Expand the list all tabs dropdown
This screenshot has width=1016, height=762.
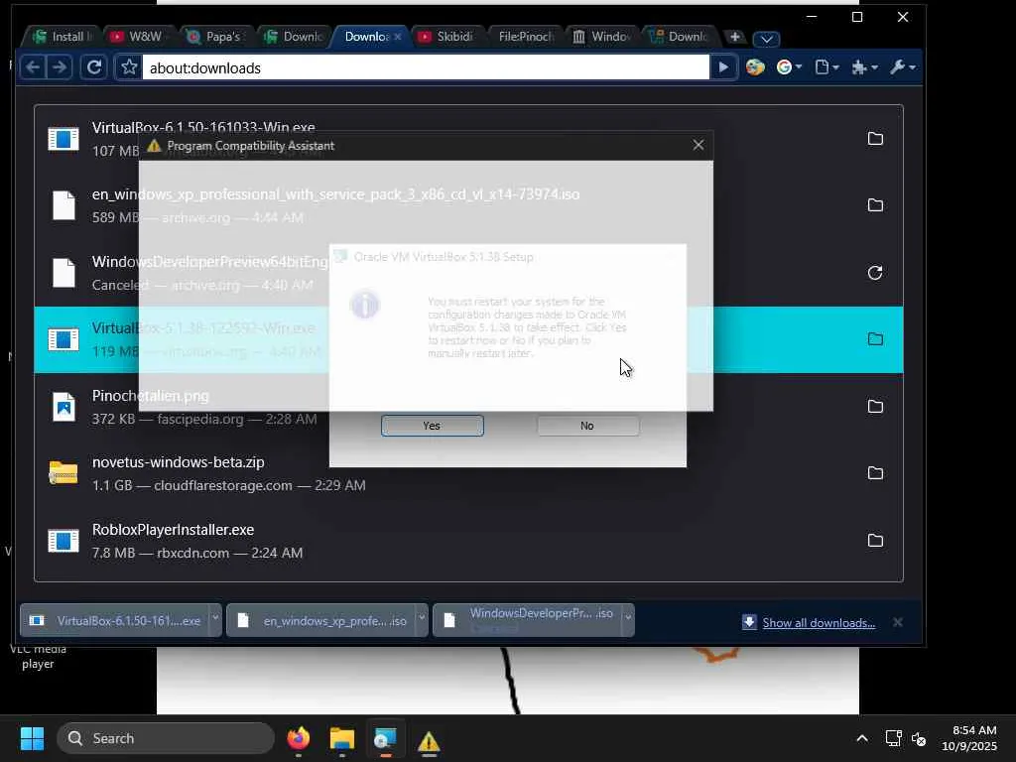click(x=767, y=39)
